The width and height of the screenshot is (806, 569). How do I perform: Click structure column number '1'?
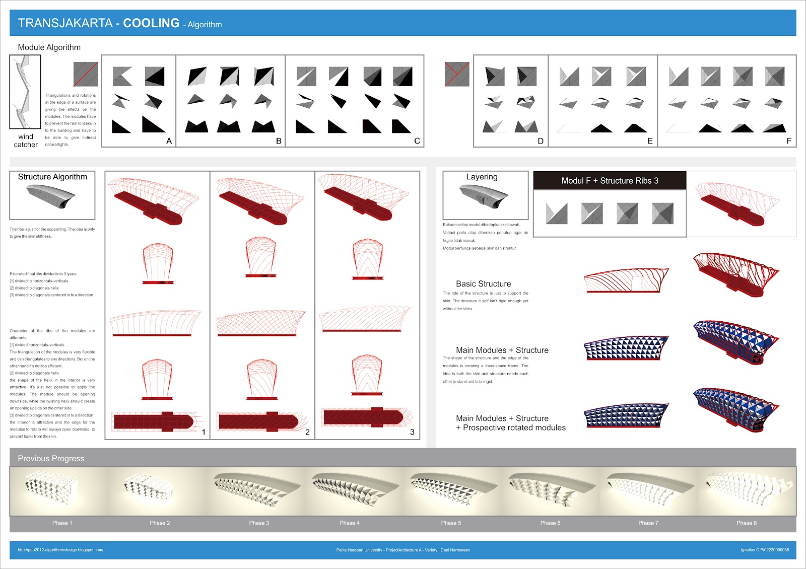click(x=204, y=432)
